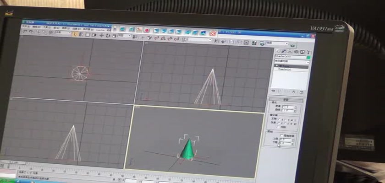Toggle the Taper modifier lightbulb icon

(x=277, y=66)
